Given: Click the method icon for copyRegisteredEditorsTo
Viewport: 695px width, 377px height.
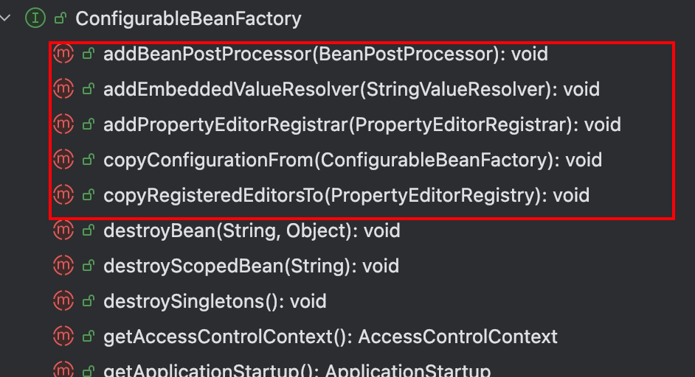Looking at the screenshot, I should coord(63,195).
